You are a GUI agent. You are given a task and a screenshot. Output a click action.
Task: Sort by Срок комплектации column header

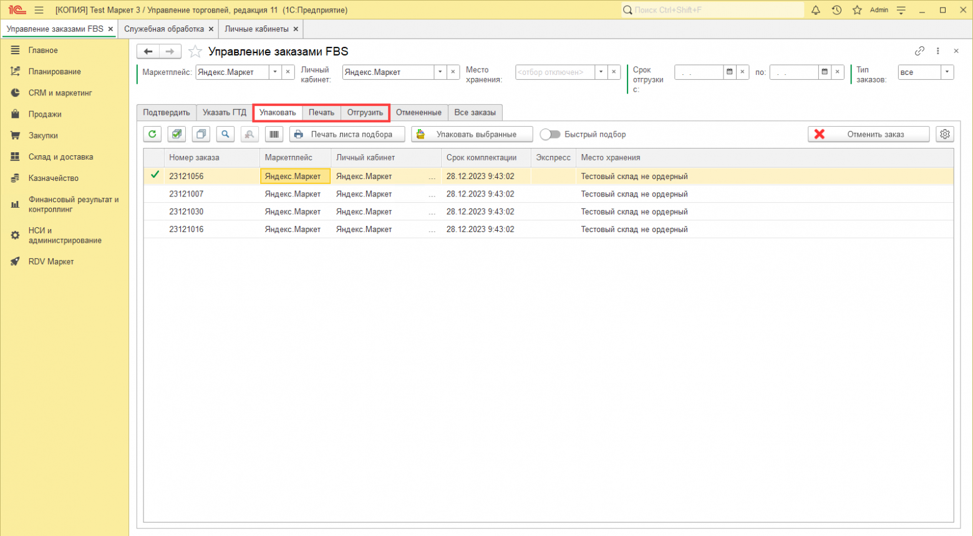[486, 158]
